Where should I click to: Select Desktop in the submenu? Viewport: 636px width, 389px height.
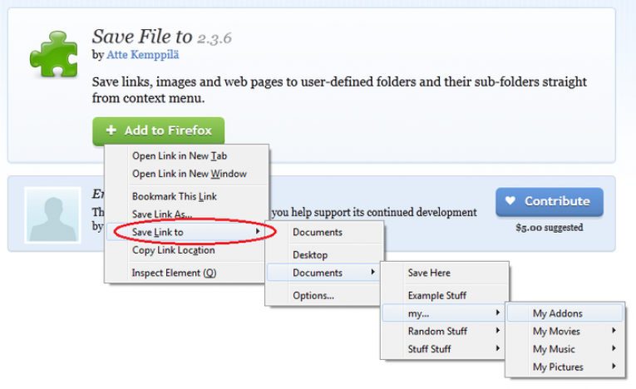coord(324,254)
